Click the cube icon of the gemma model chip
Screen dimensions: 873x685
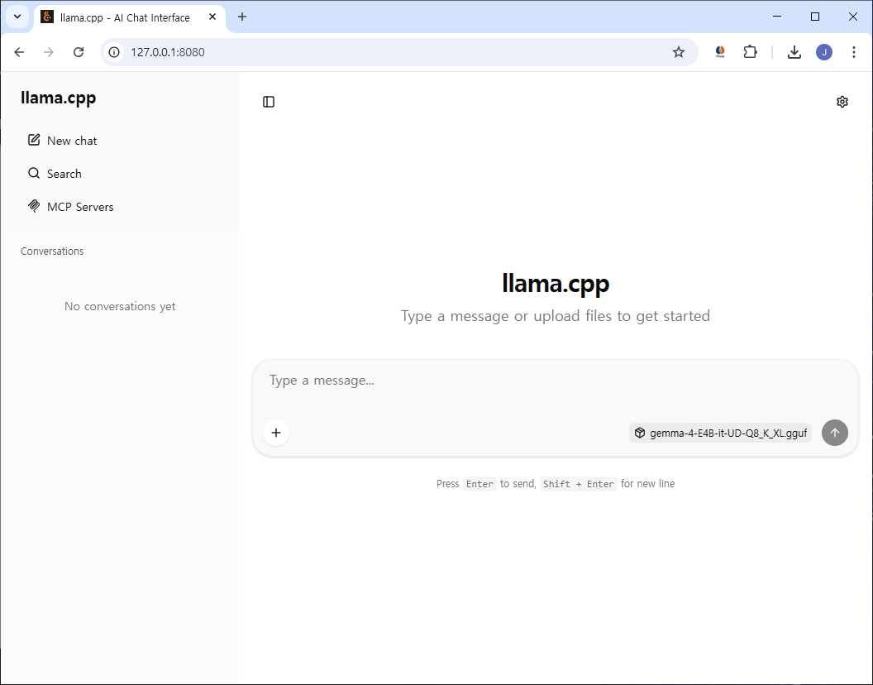pyautogui.click(x=640, y=433)
